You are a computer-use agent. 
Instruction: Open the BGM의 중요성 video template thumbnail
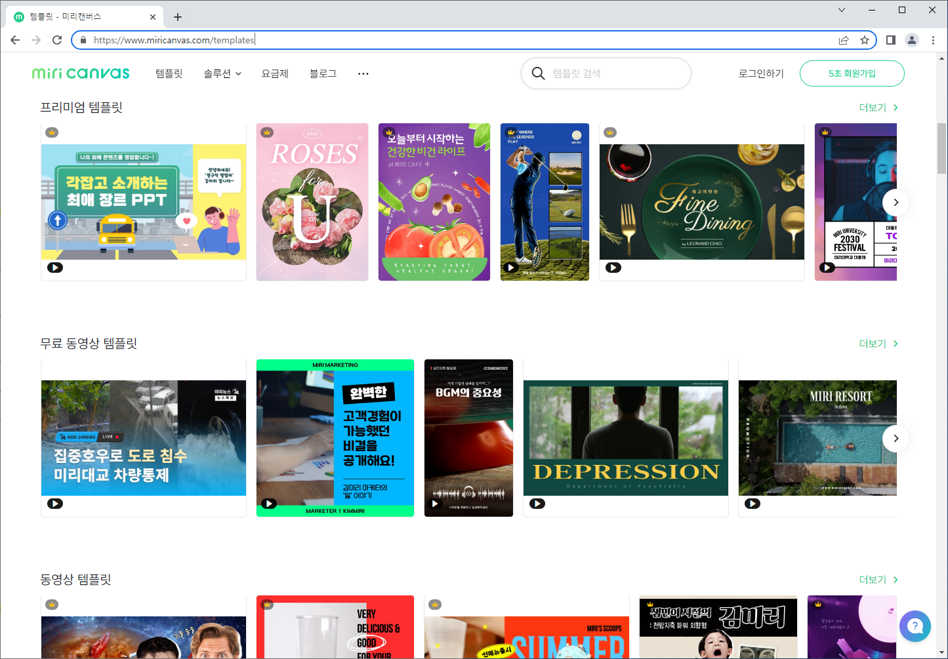click(468, 438)
